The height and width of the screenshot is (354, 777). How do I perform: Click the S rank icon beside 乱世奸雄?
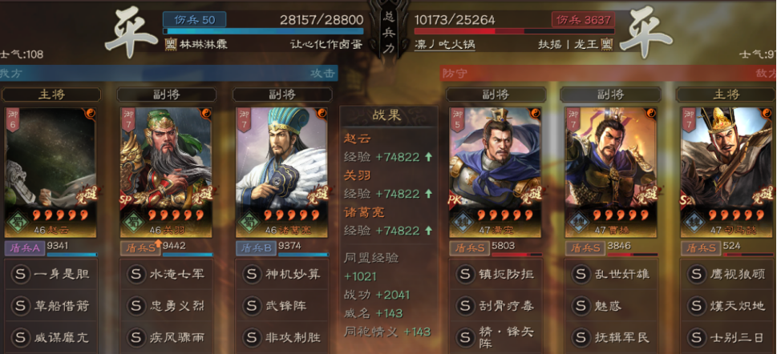[x=581, y=274]
